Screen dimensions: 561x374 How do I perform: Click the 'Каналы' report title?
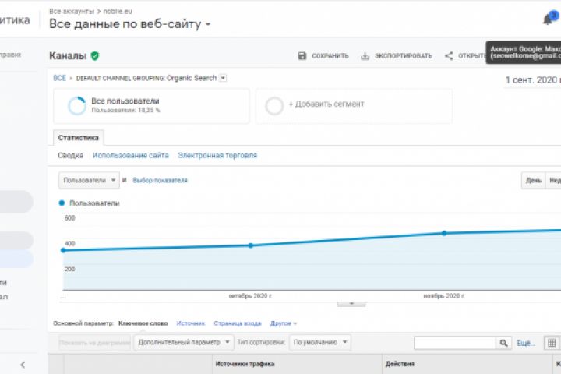point(68,56)
